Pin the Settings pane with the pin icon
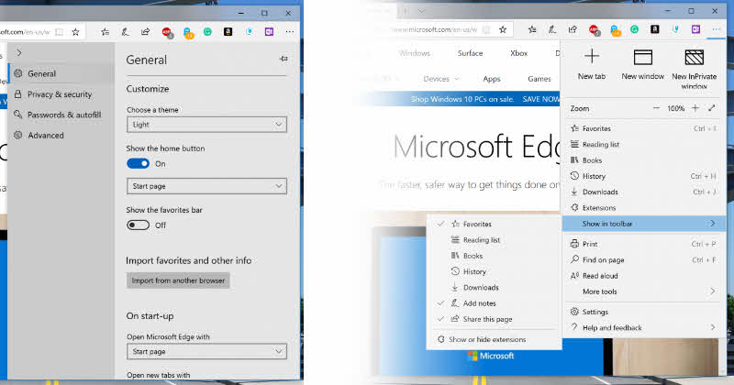 click(284, 59)
